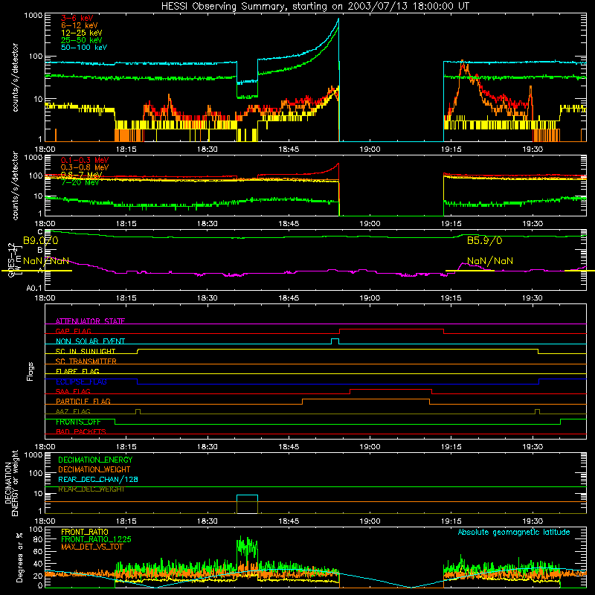
Task: Click the GAP_FLAG label
Action: (x=73, y=331)
